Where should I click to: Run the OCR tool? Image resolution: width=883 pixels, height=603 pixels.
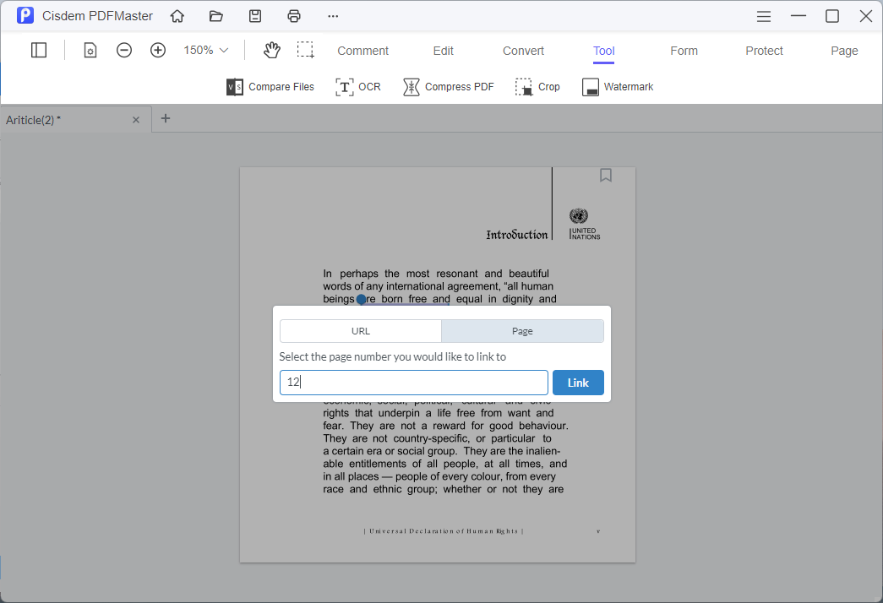[358, 87]
